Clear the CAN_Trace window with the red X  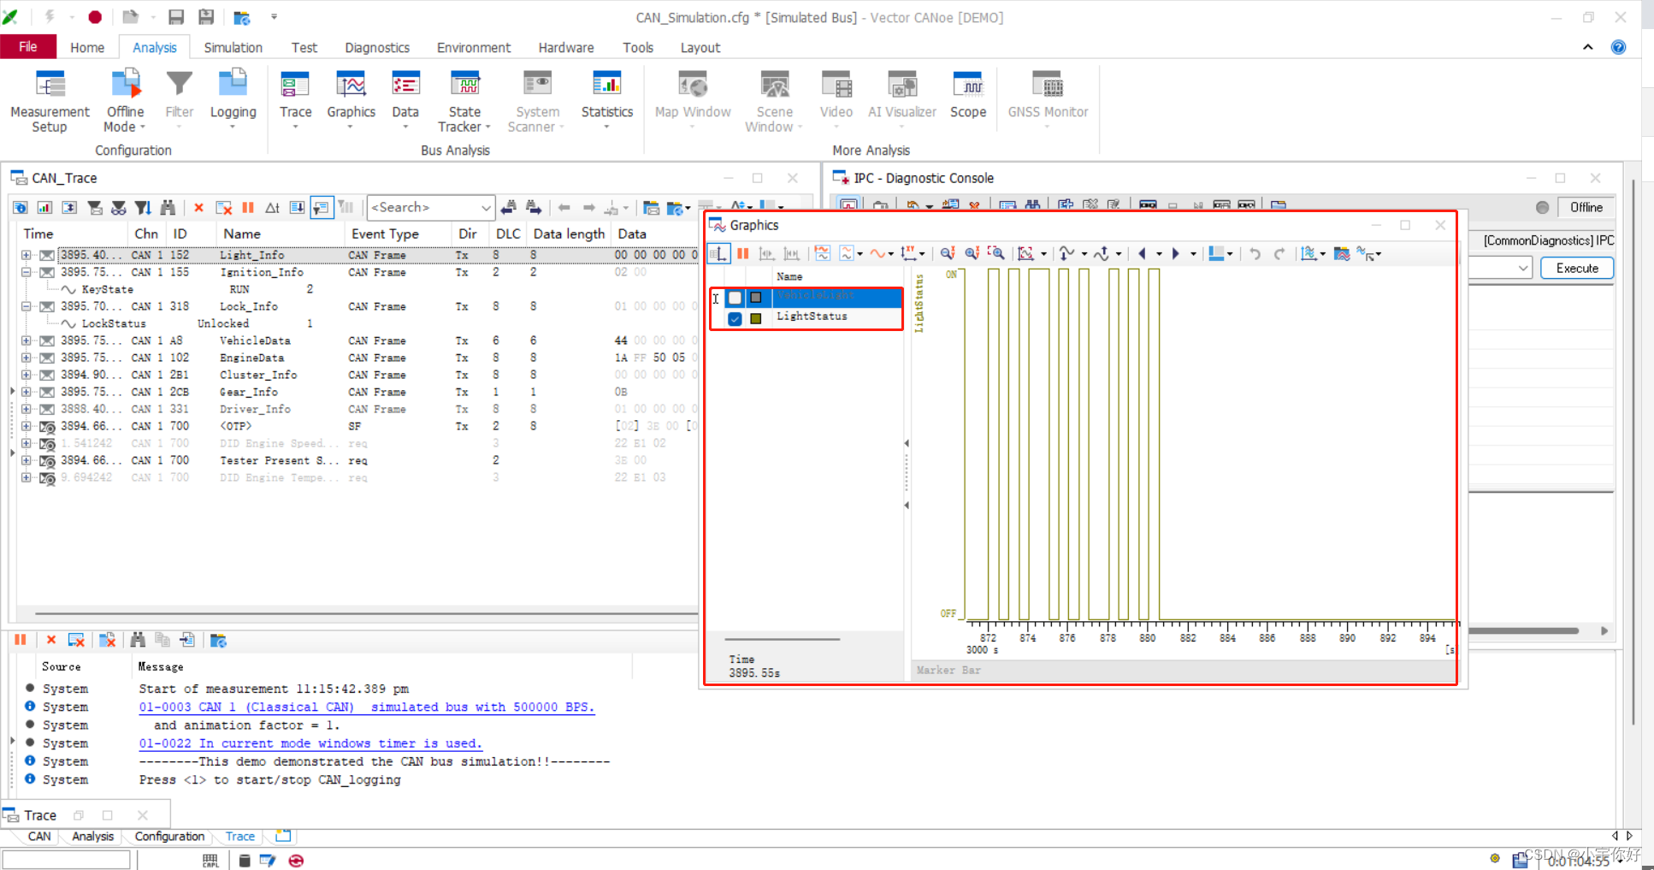[x=198, y=207]
